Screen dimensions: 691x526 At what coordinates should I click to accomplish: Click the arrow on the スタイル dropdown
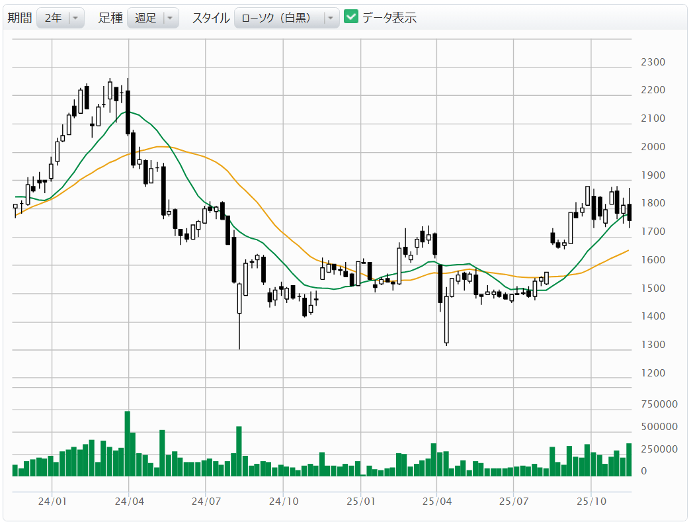pyautogui.click(x=330, y=19)
